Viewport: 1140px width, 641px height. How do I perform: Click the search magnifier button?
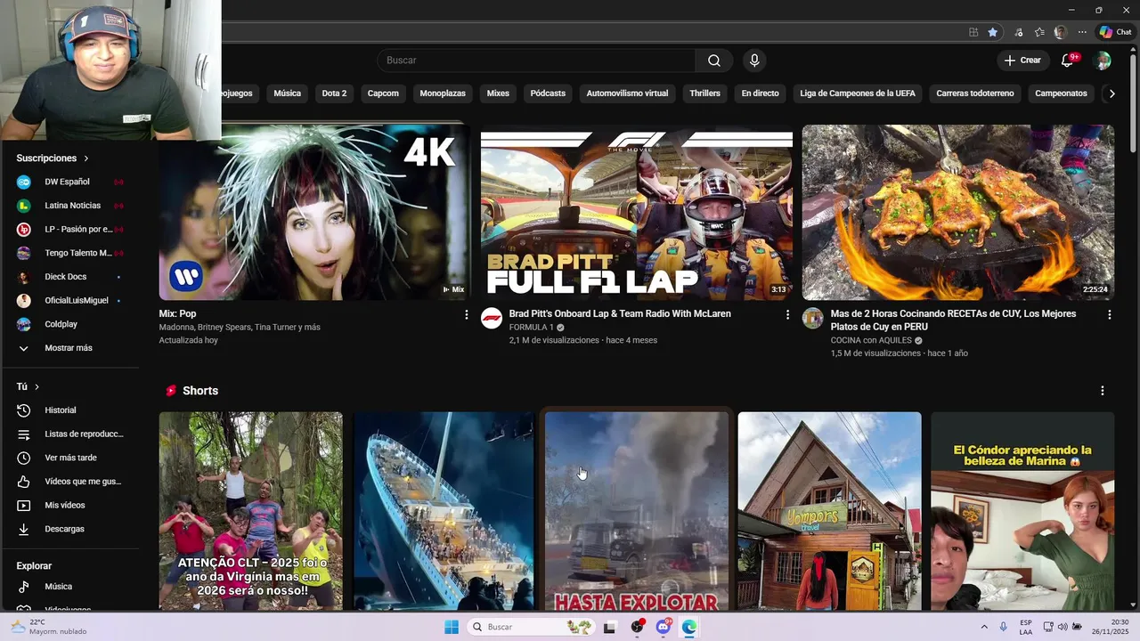[x=714, y=61]
